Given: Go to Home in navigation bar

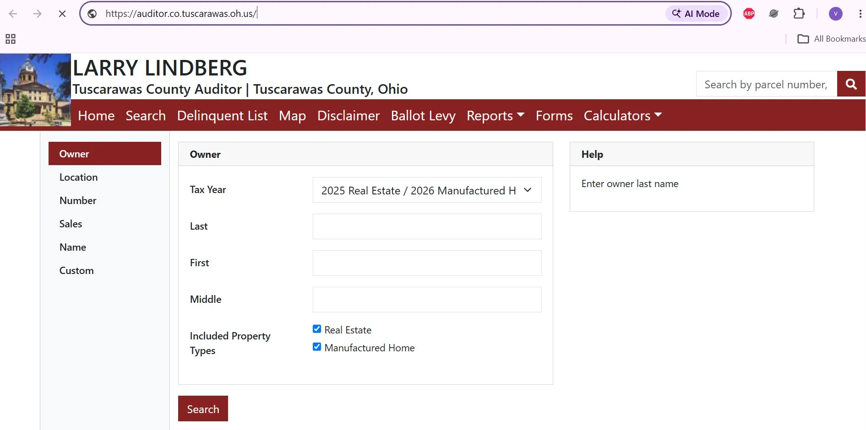Looking at the screenshot, I should (x=96, y=116).
